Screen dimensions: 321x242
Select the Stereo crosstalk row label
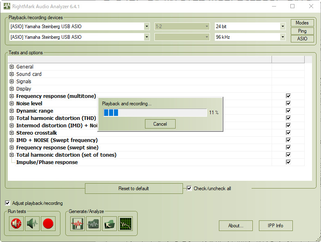(36, 133)
